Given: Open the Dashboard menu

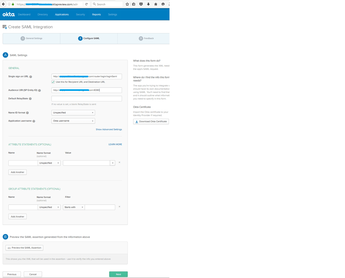Looking at the screenshot, I should (x=24, y=14).
